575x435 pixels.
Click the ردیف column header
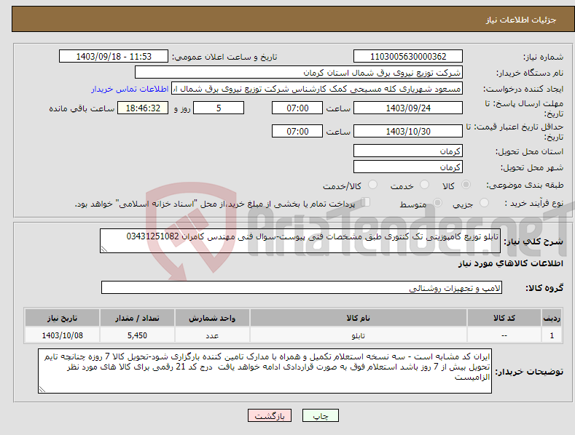point(552,318)
